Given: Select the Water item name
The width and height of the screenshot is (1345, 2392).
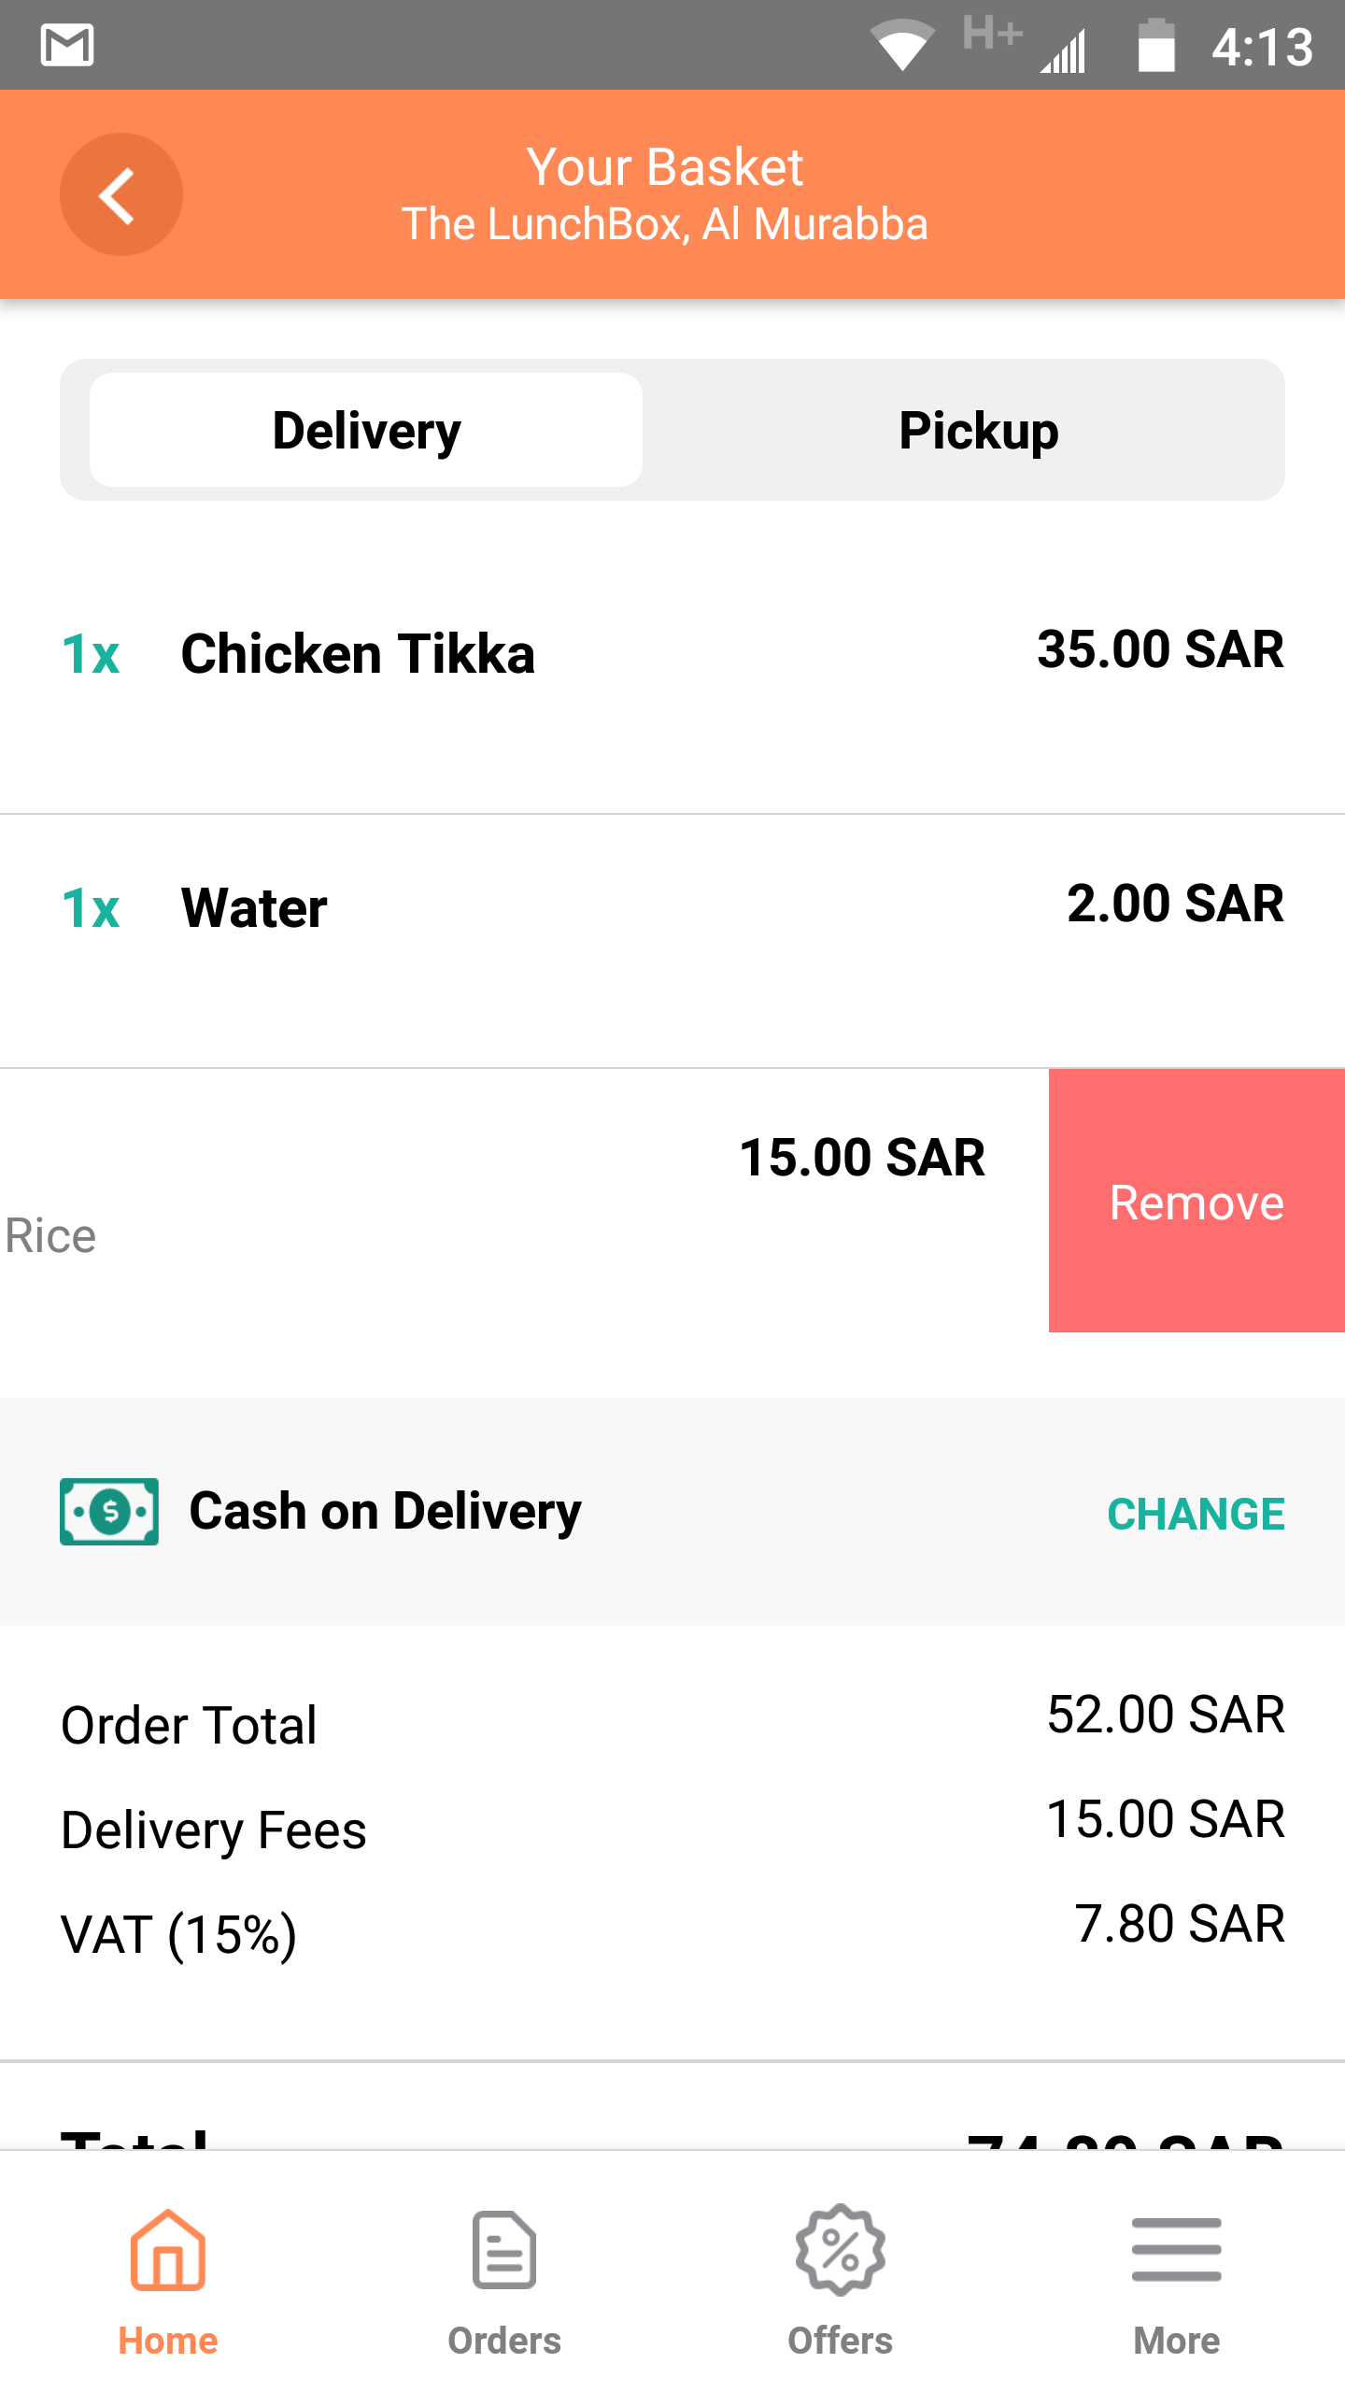Looking at the screenshot, I should click(x=254, y=907).
